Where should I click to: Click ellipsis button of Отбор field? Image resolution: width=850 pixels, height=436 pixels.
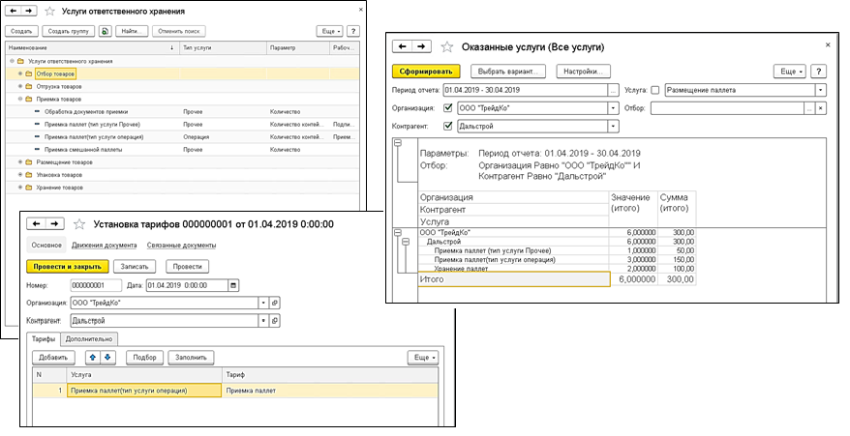point(808,108)
